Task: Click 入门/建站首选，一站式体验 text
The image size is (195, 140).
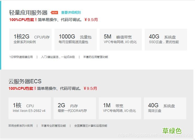Action: [x=58, y=57]
